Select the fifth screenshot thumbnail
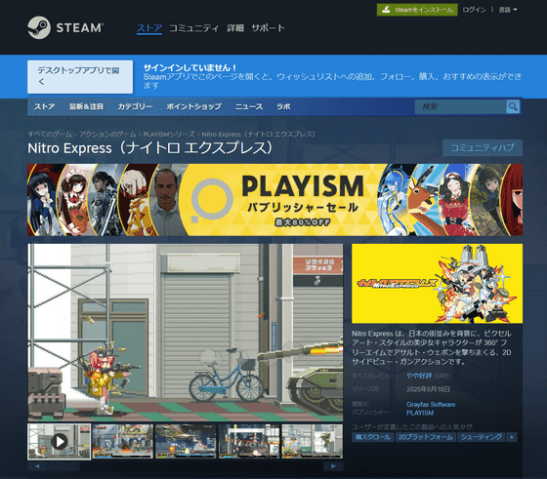 (313, 441)
